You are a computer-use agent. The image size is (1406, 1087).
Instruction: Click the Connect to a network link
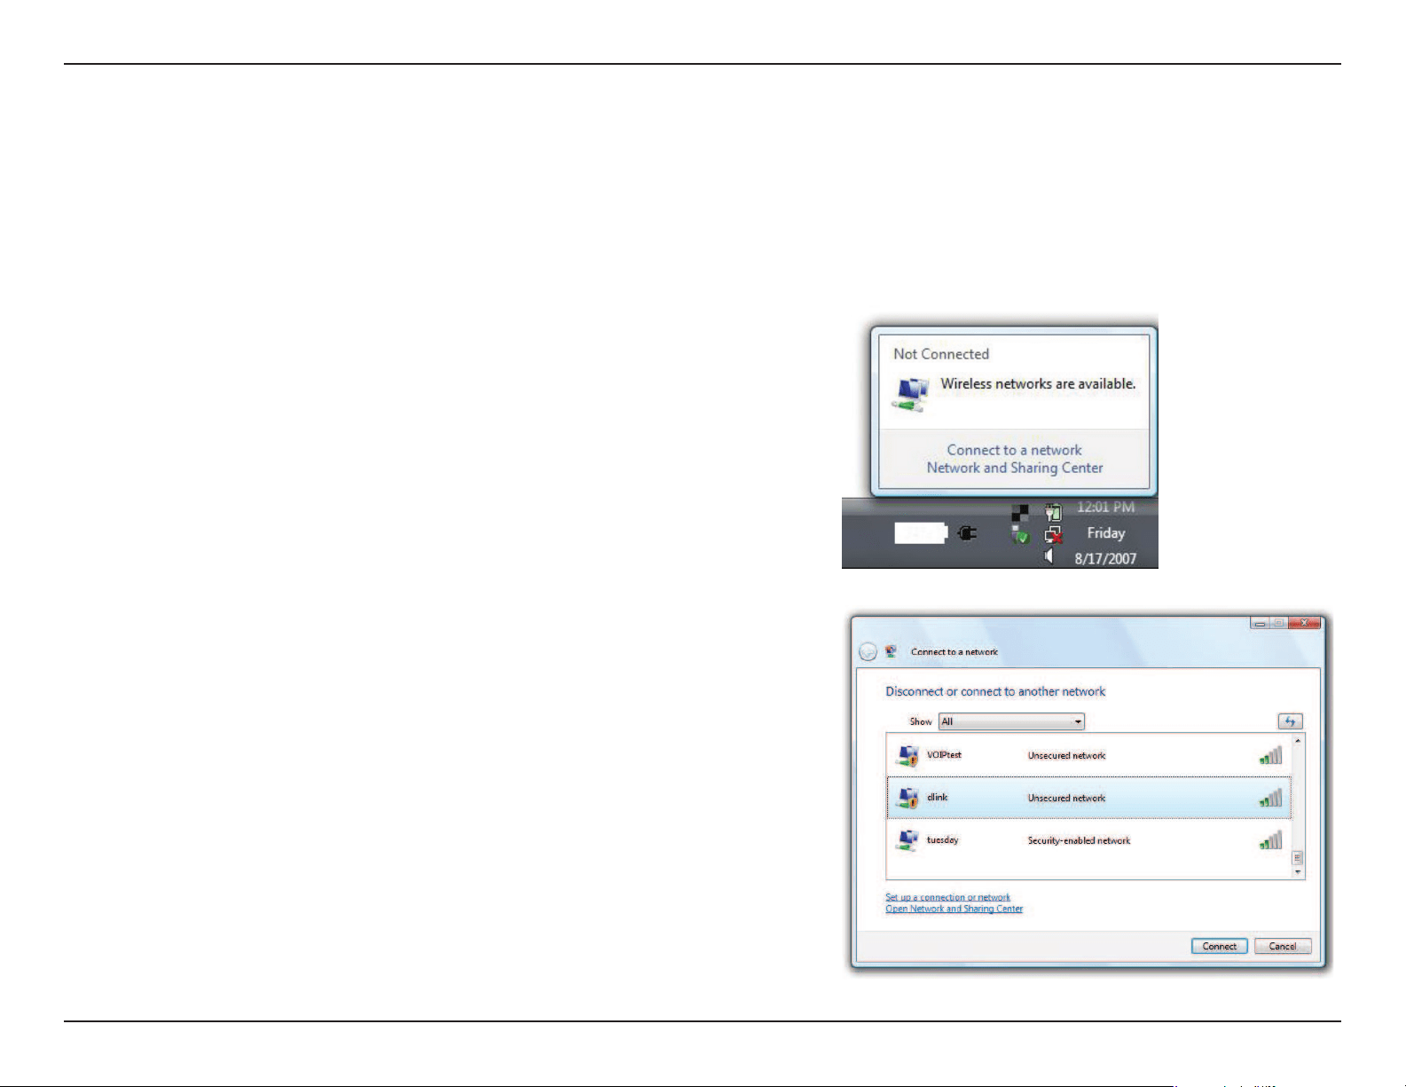[1014, 450]
